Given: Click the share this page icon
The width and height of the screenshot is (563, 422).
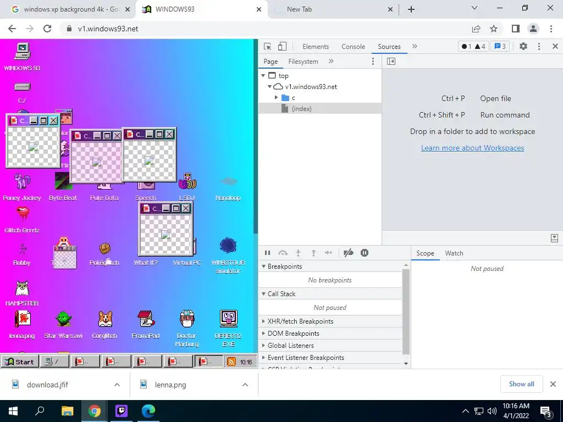Looking at the screenshot, I should (476, 29).
